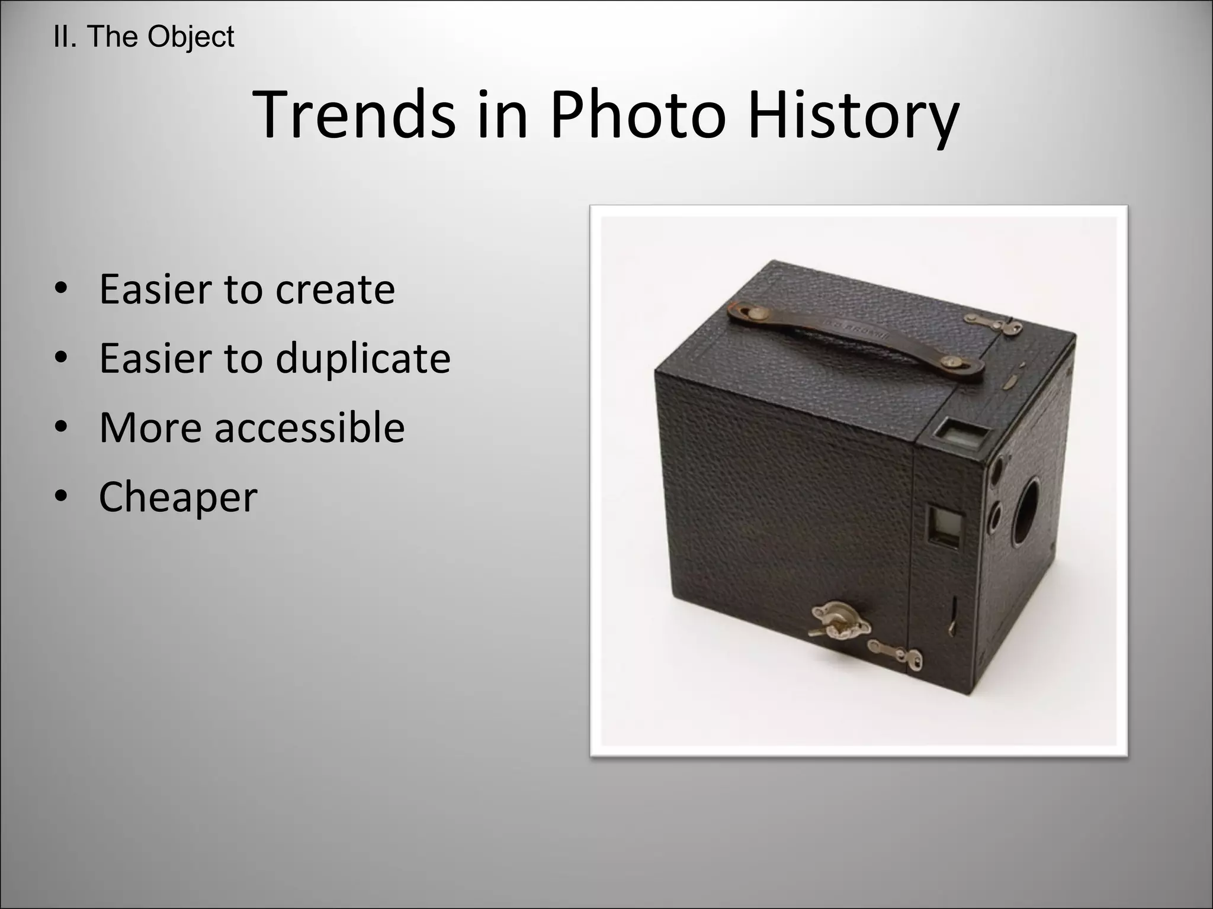Click the box camera photograph
The image size is (1213, 909).
pyautogui.click(x=859, y=481)
